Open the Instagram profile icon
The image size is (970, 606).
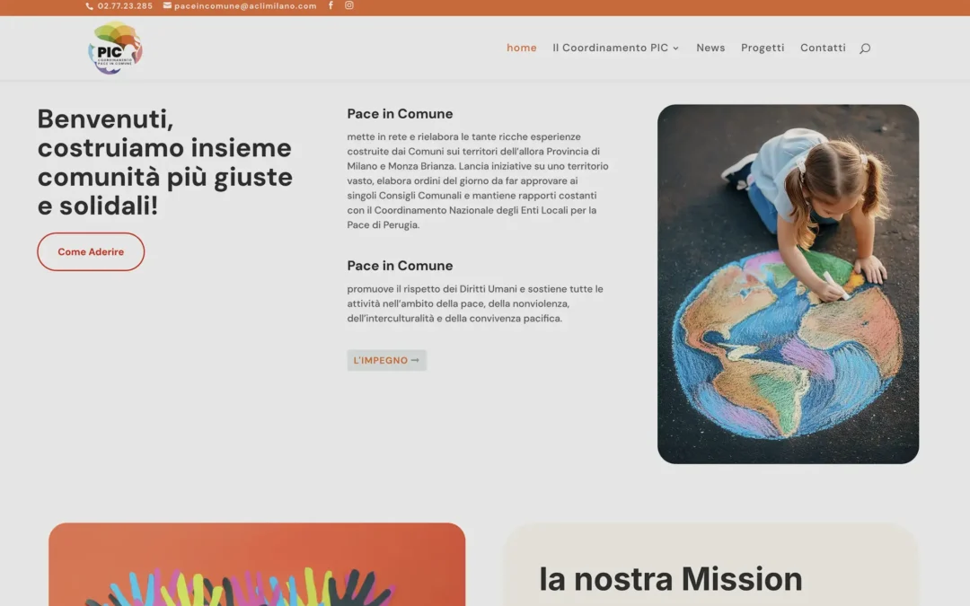pyautogui.click(x=349, y=5)
